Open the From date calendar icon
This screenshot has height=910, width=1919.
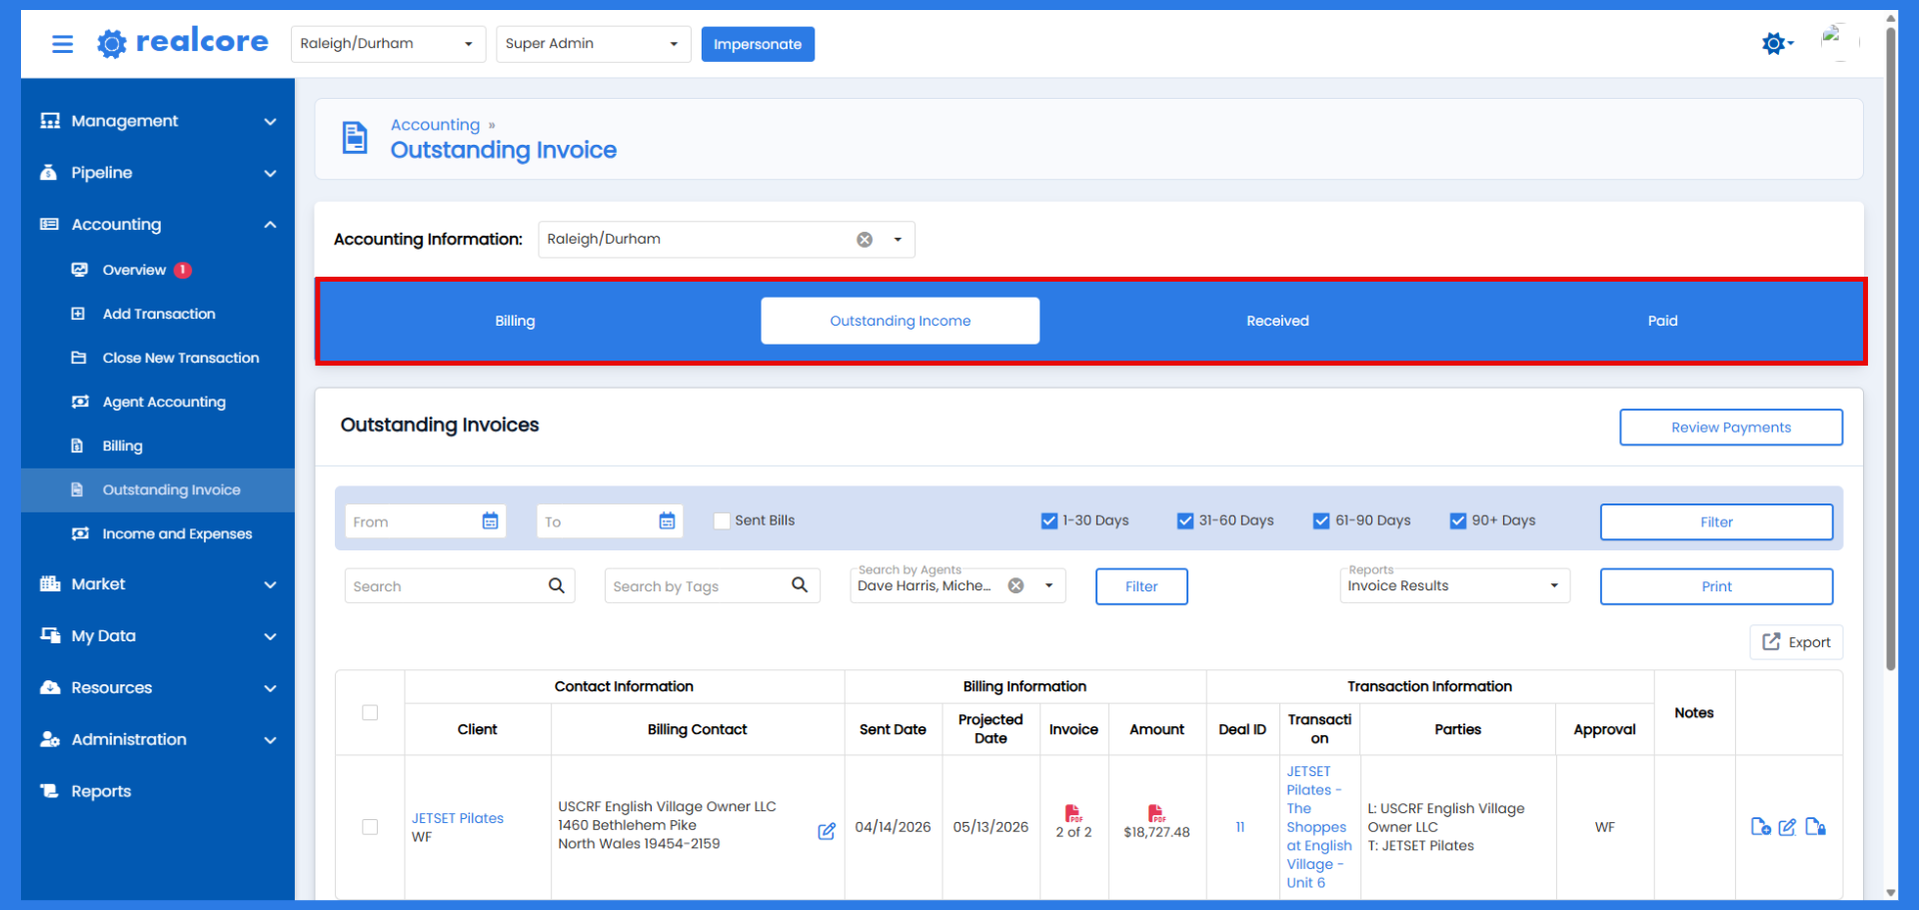pyautogui.click(x=490, y=521)
